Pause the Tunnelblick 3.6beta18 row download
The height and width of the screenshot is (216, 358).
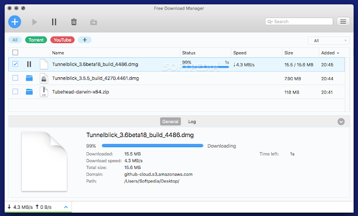point(29,64)
